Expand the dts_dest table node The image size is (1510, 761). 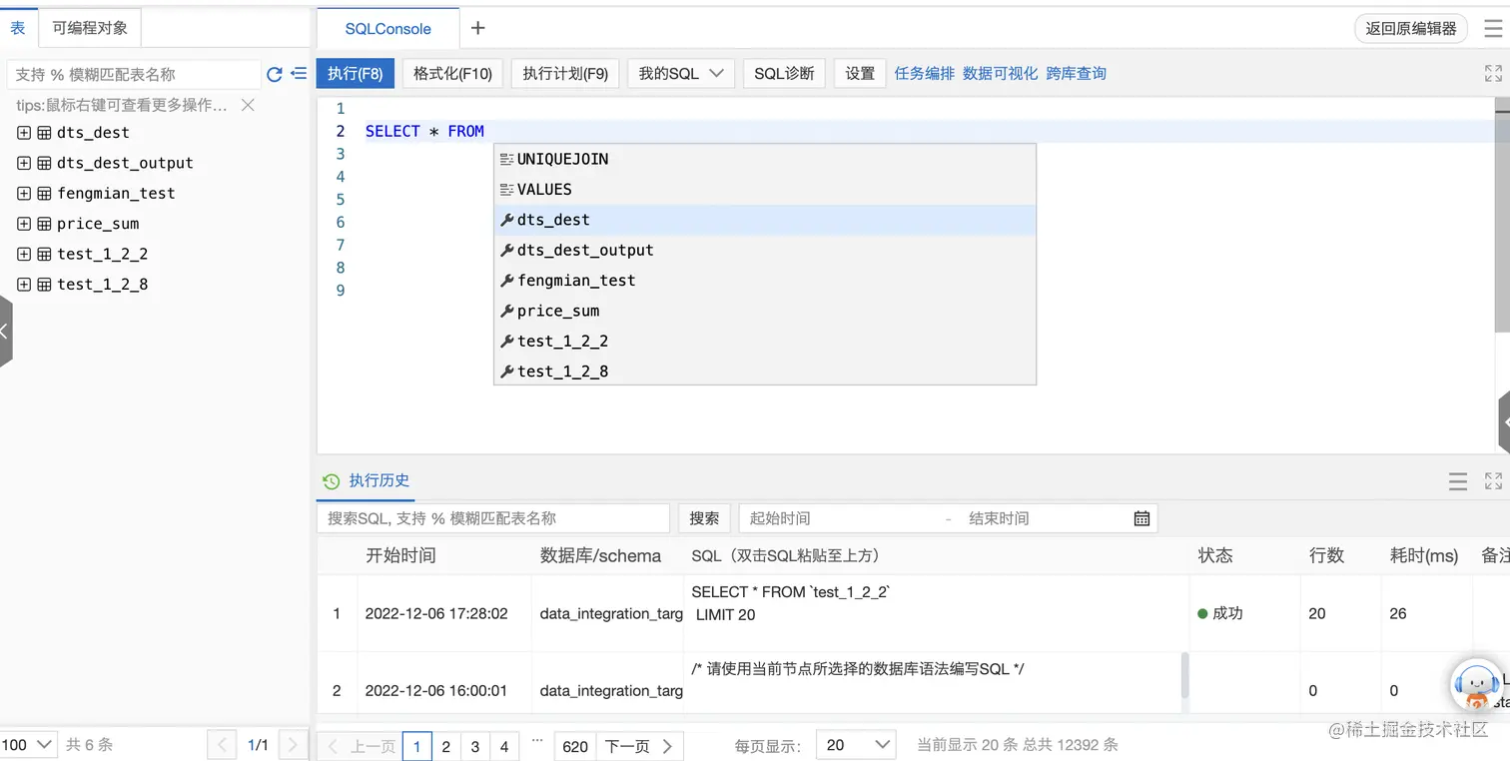pyautogui.click(x=22, y=132)
